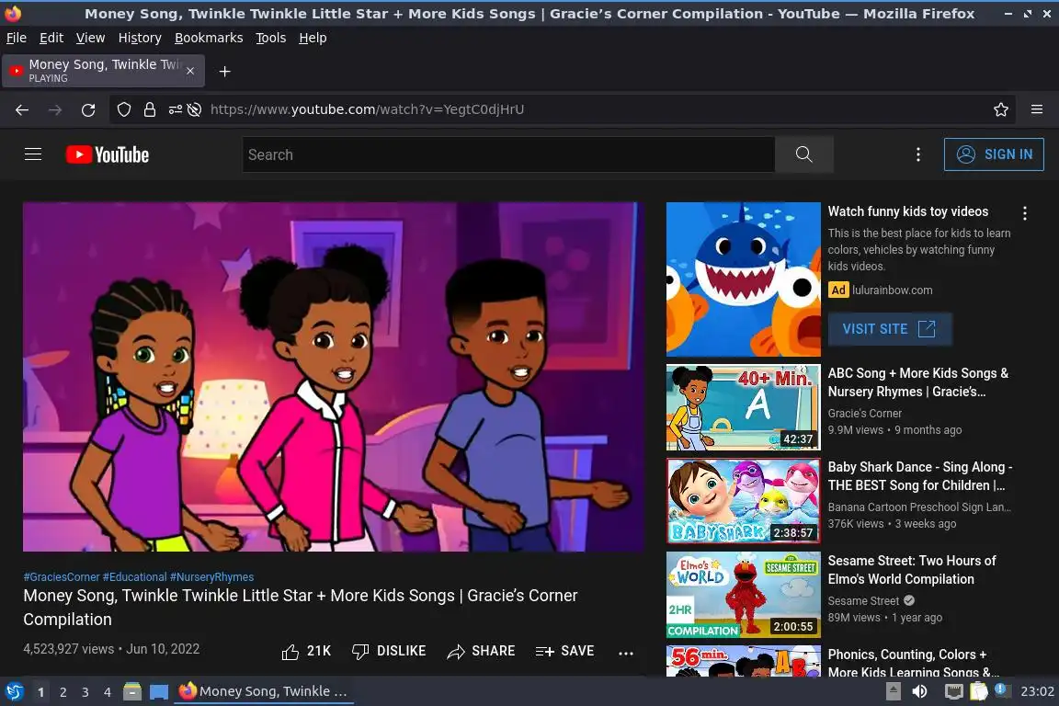The image size is (1059, 706).
Task: Open more actions ellipsis below video
Action: click(626, 653)
